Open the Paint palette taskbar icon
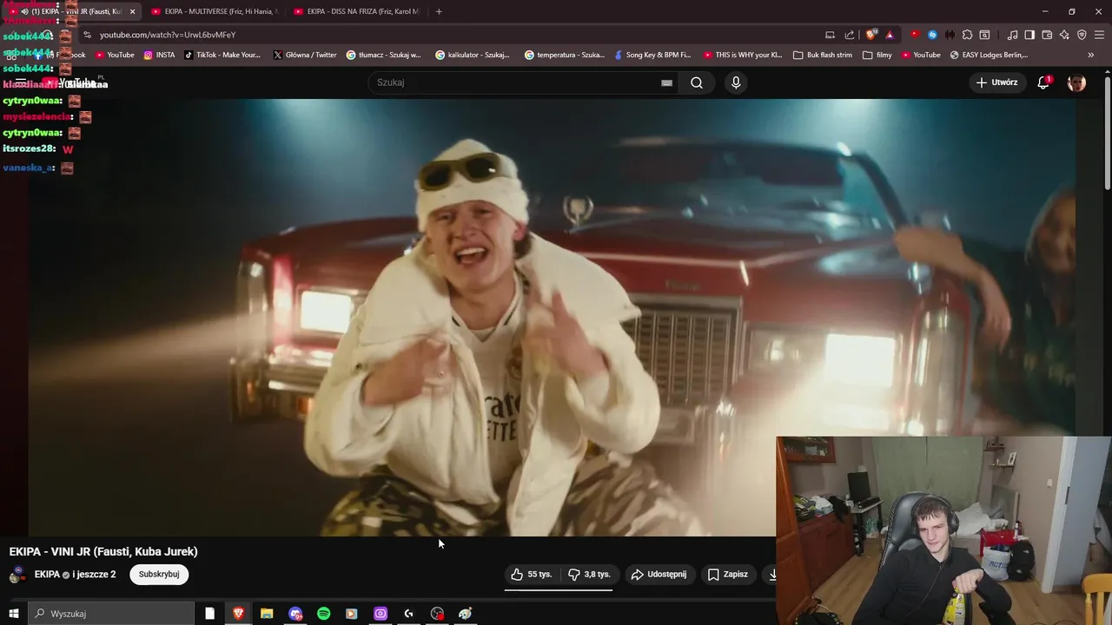The height and width of the screenshot is (625, 1112). pyautogui.click(x=465, y=614)
